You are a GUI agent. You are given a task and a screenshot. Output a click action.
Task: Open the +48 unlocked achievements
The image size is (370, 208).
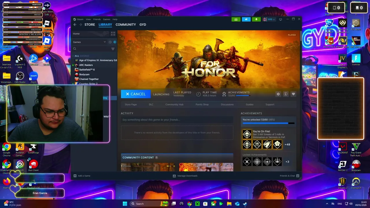tap(287, 144)
